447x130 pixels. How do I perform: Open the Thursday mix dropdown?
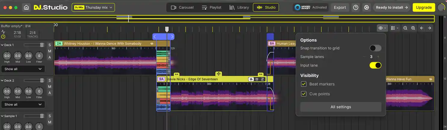click(x=93, y=8)
